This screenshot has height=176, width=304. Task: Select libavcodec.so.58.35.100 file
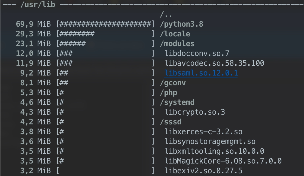pos(214,63)
